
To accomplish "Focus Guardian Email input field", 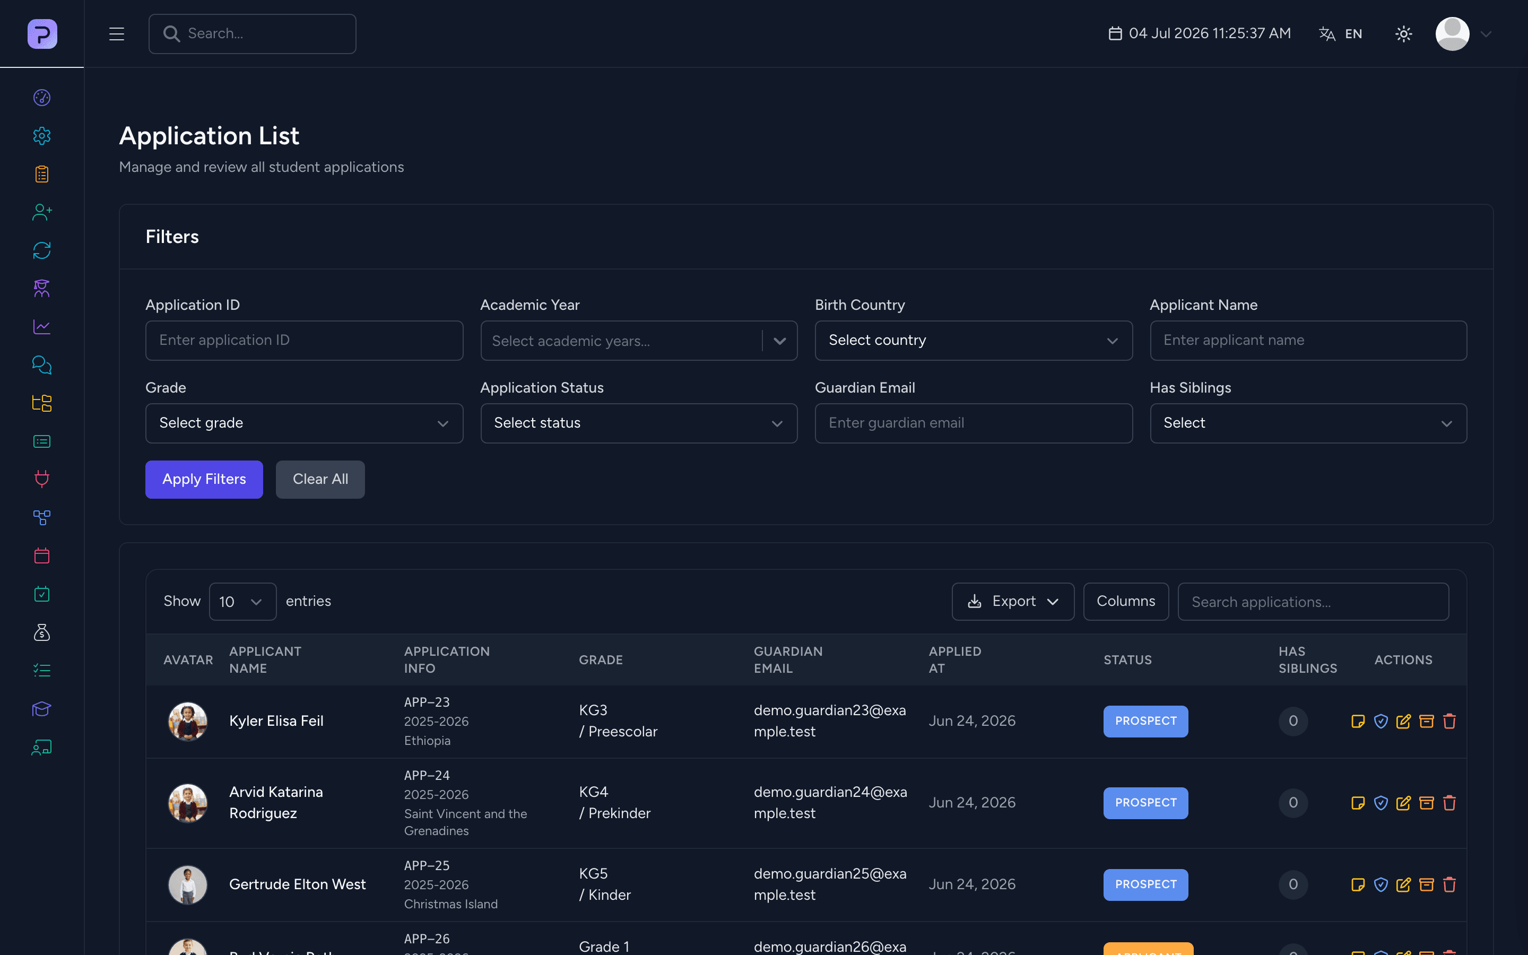I will (x=973, y=423).
